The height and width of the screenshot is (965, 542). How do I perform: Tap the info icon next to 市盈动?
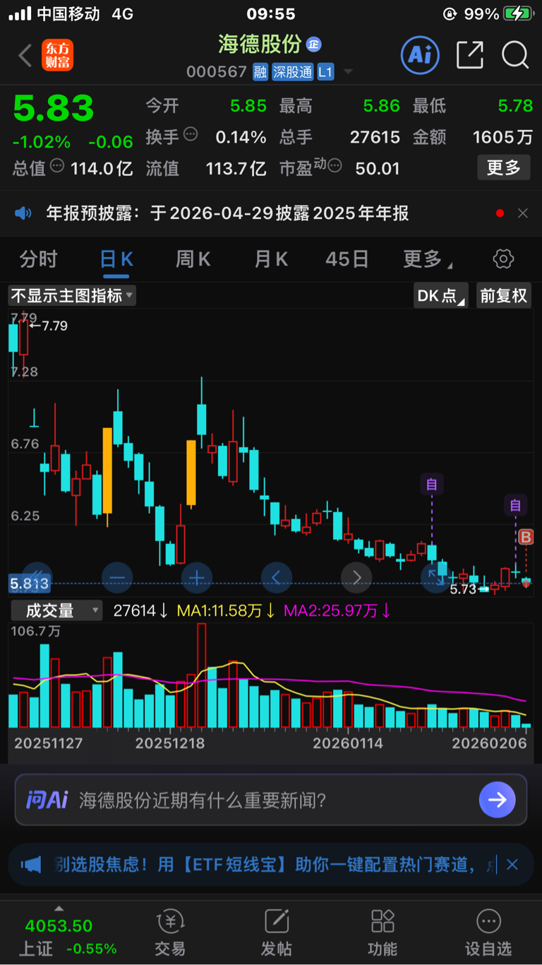pyautogui.click(x=335, y=166)
